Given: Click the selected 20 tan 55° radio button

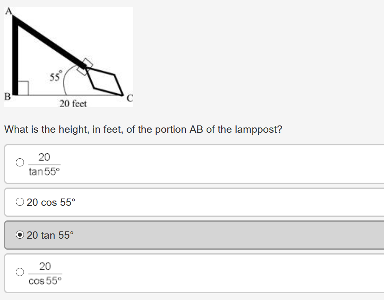Looking at the screenshot, I should tap(20, 235).
